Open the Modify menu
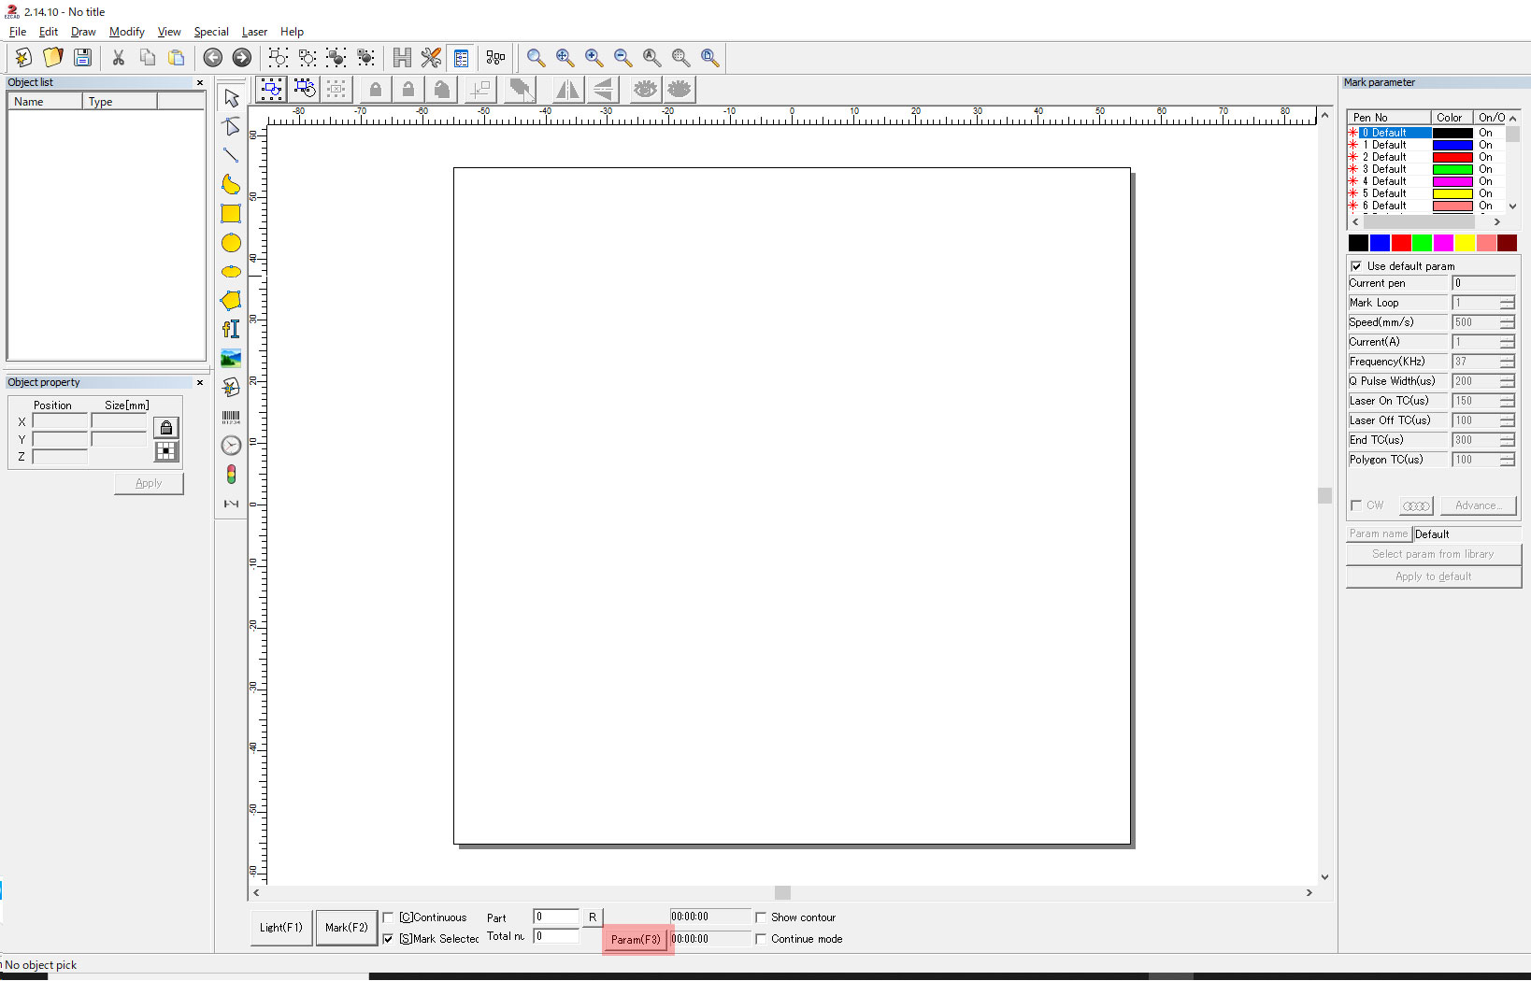1531x981 pixels. point(126,32)
